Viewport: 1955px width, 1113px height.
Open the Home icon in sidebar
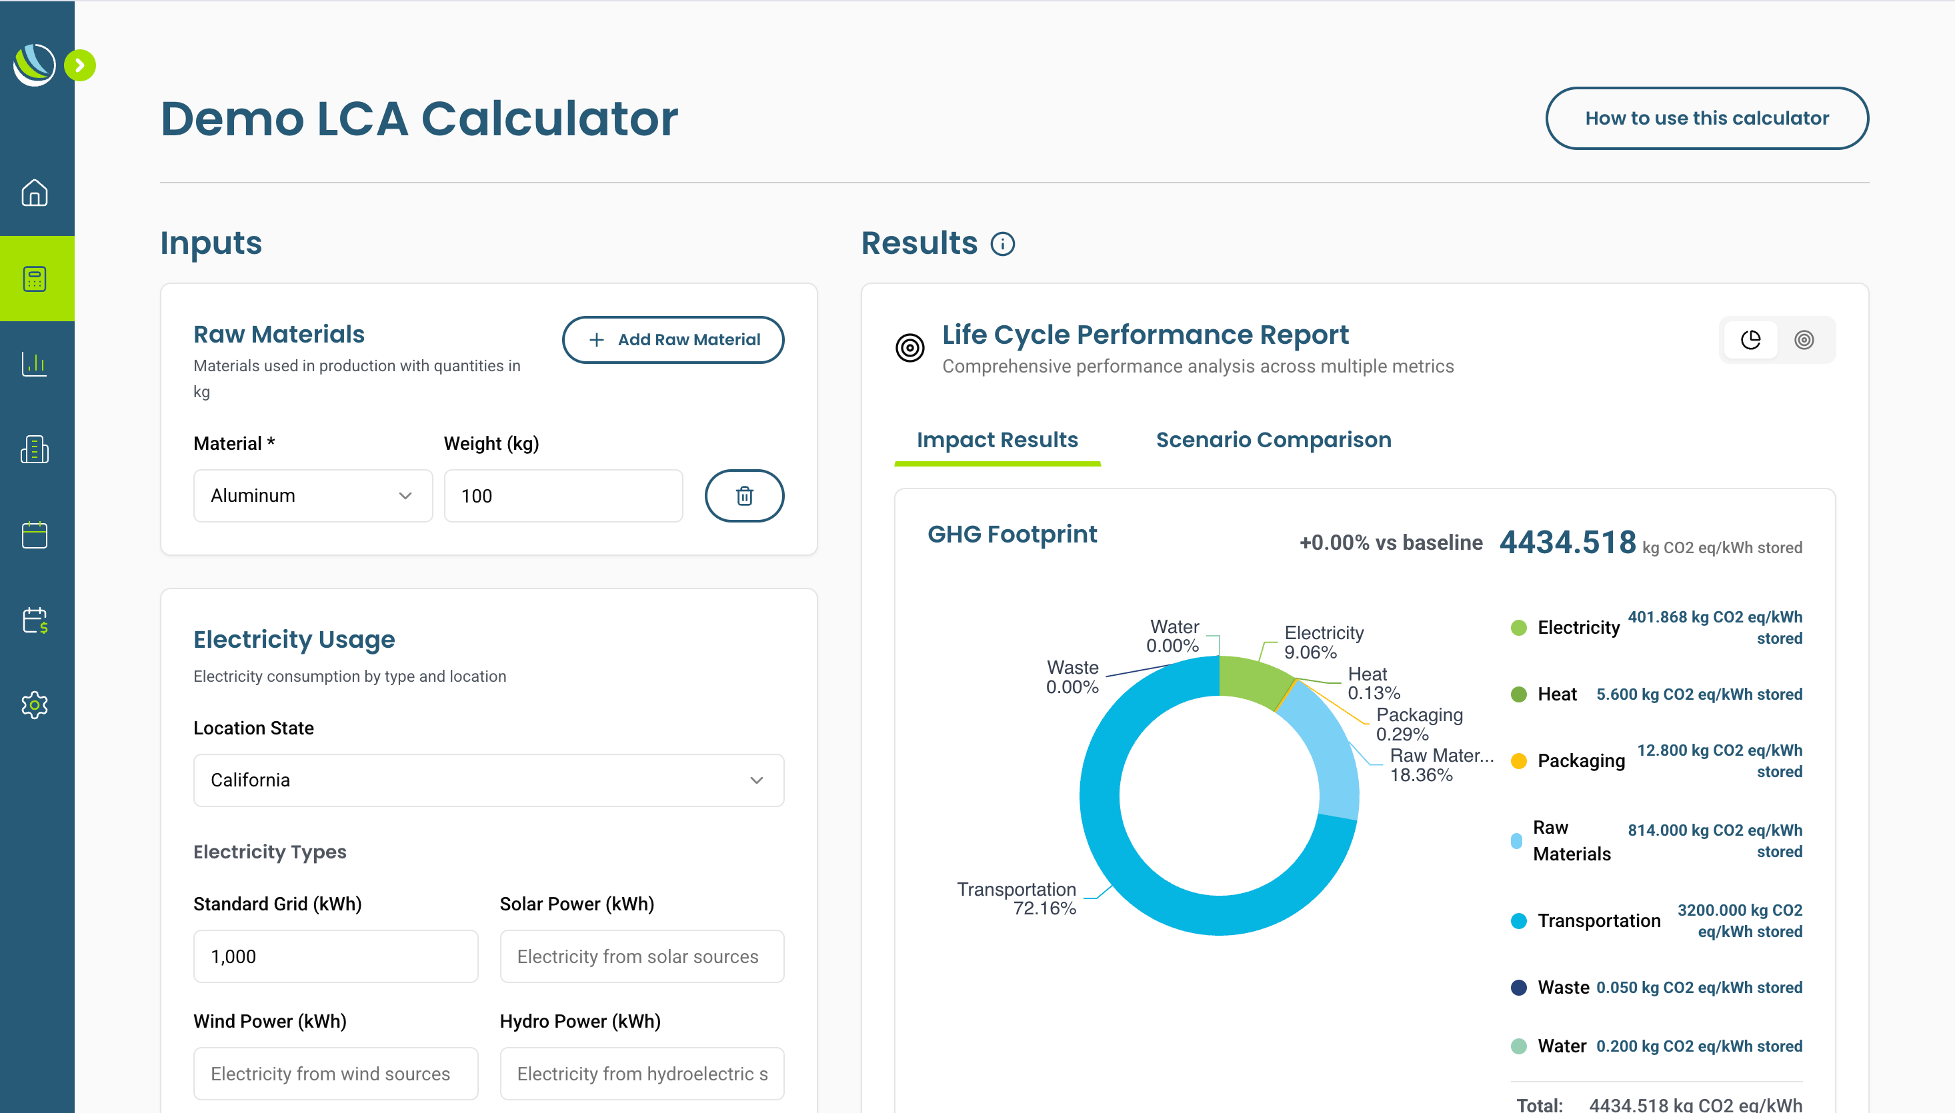(35, 193)
